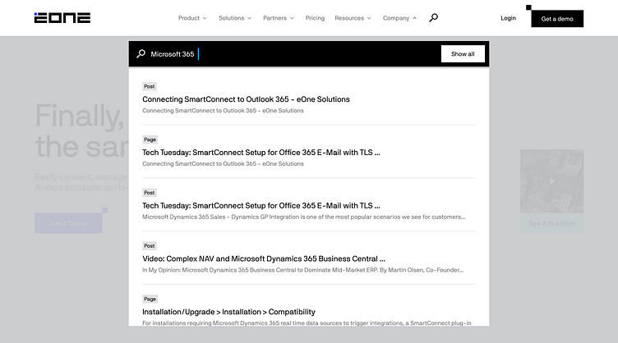
Task: Click Show all search results button
Action: 463,54
